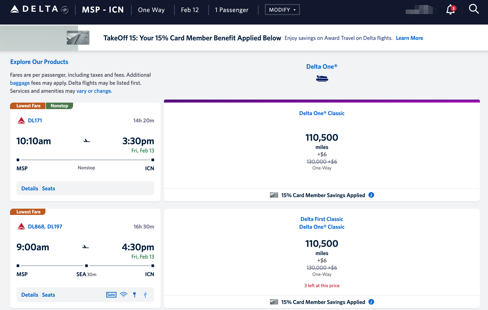Image resolution: width=488 pixels, height=310 pixels.
Task: Open the search magnifier icon
Action: [x=474, y=9]
